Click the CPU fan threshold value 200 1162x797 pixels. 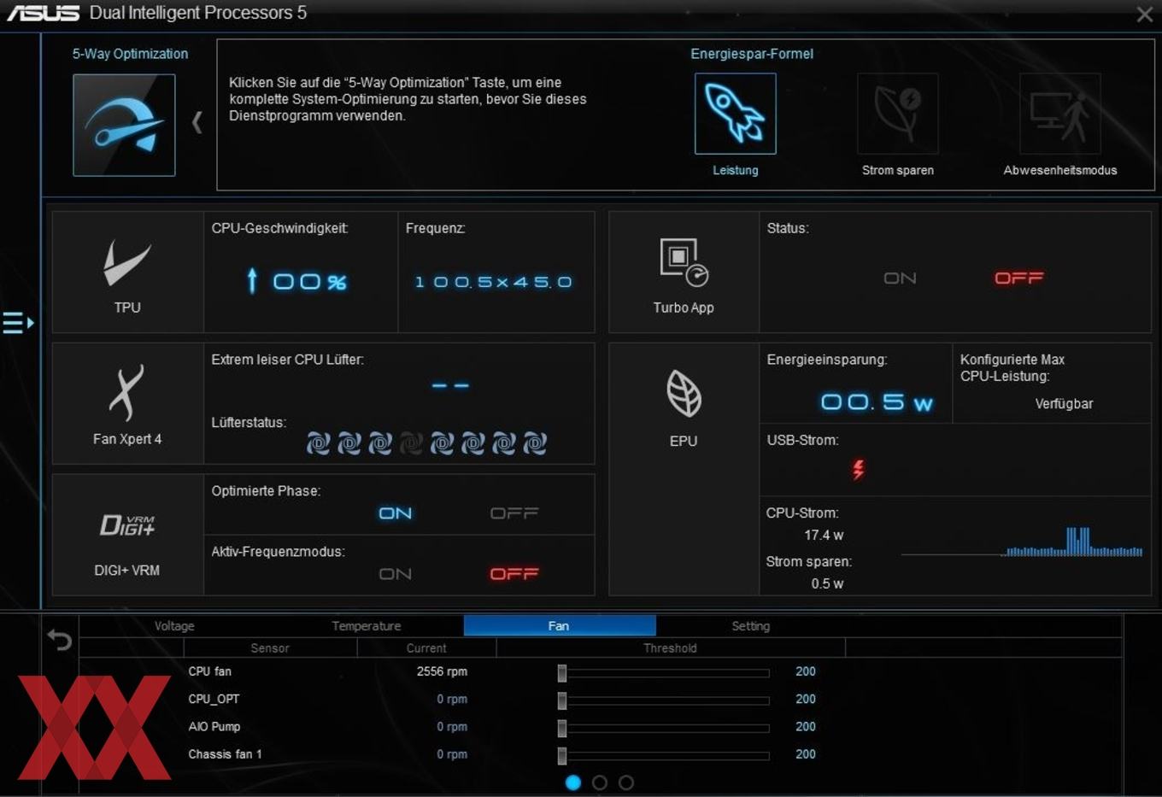(805, 671)
